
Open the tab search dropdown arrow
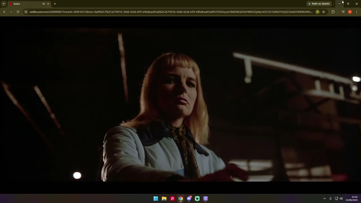[x=4, y=4]
